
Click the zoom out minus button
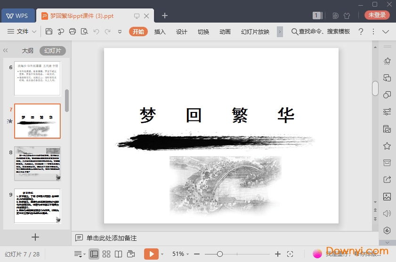(197, 254)
